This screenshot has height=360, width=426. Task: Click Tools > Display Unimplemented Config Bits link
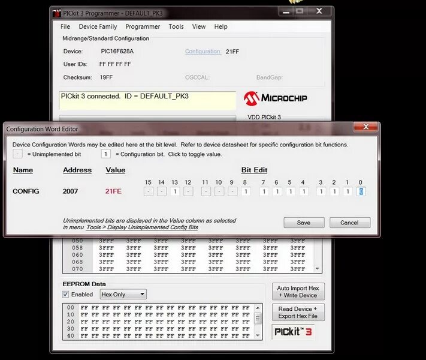pos(142,227)
